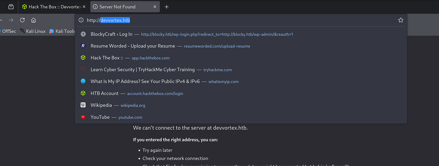
Task: Click the resumeworded.com/upload-resume URL text
Action: pos(217,46)
